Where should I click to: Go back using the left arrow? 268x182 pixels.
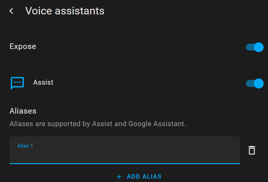[x=11, y=11]
